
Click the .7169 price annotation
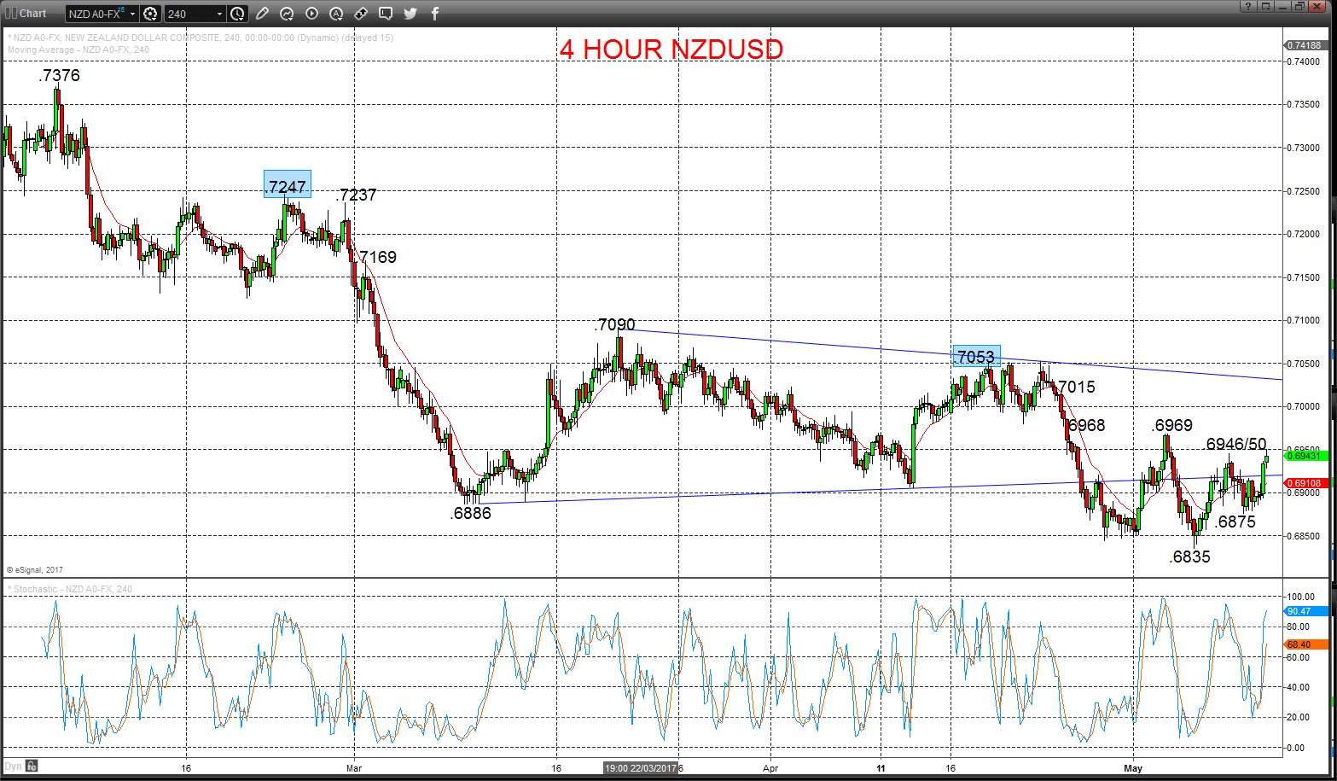click(376, 257)
